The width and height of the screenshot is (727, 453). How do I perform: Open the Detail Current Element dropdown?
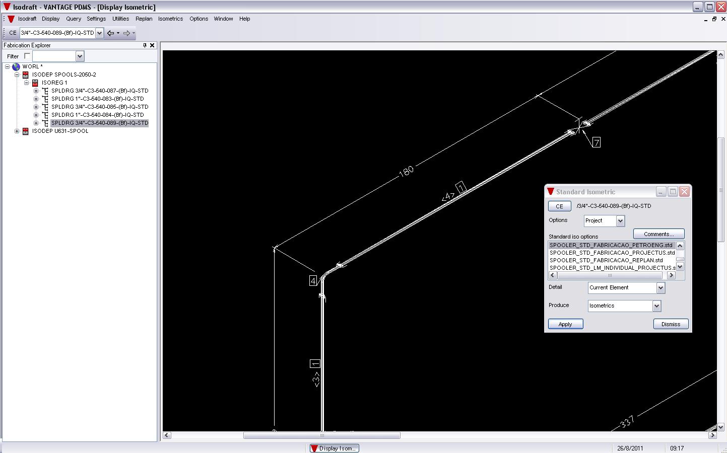[660, 288]
